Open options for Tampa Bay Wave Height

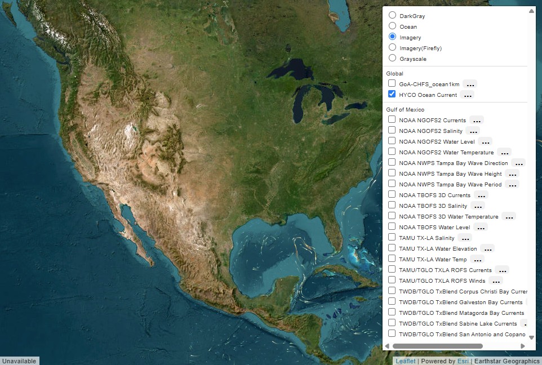click(x=512, y=174)
